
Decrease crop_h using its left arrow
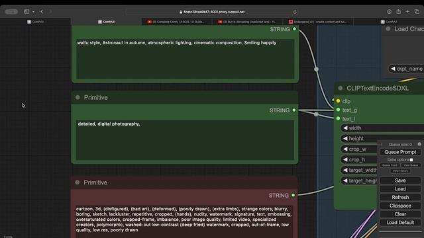pyautogui.click(x=345, y=159)
